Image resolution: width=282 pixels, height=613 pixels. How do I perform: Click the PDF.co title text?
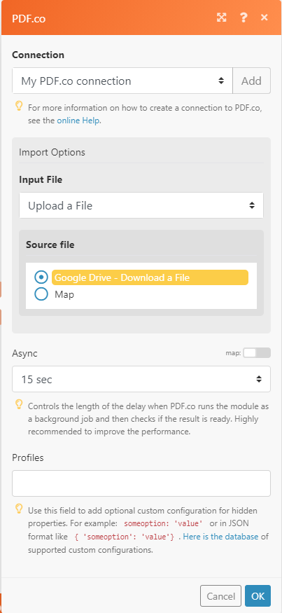click(29, 18)
